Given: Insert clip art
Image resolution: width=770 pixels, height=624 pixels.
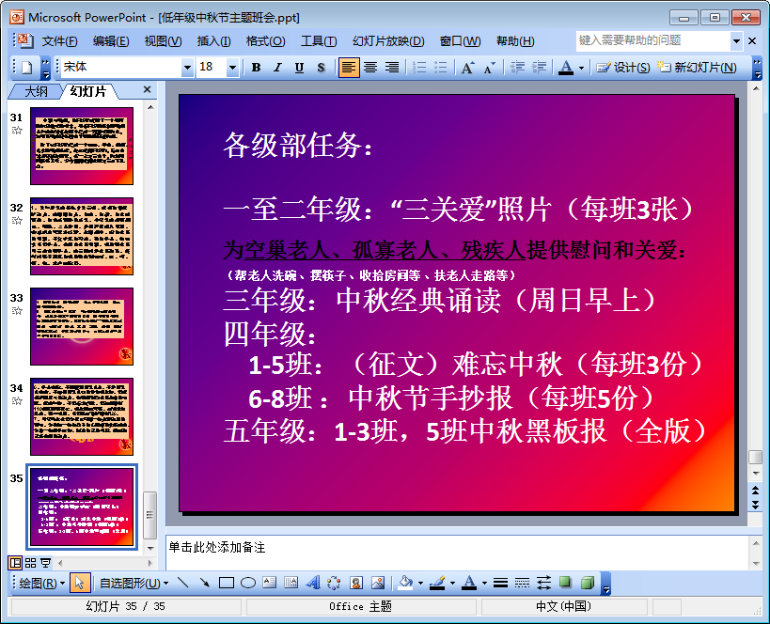Looking at the screenshot, I should [x=356, y=583].
